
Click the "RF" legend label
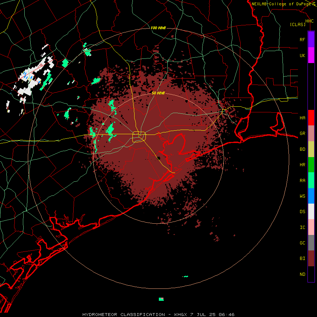tap(302, 39)
